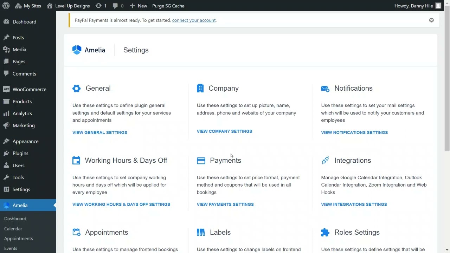Open the Howdy, Danny Hile account menu
The image size is (450, 253).
pos(418,6)
